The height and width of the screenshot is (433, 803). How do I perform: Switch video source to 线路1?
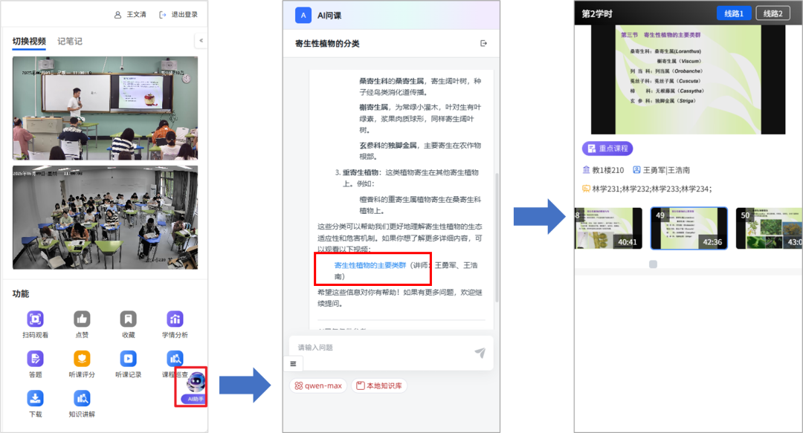pos(734,13)
